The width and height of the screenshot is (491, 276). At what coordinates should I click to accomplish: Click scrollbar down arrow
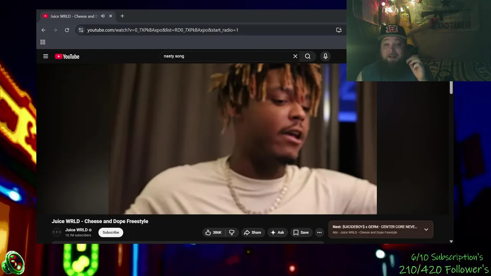451,242
